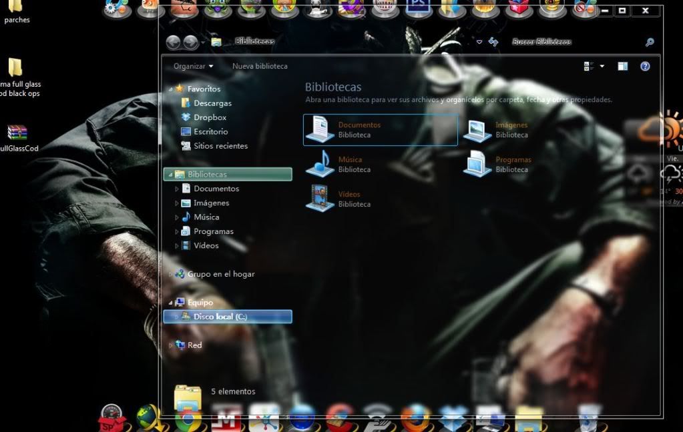Focus the Buscar Bibliotecas search field
The image size is (683, 432).
pos(575,42)
